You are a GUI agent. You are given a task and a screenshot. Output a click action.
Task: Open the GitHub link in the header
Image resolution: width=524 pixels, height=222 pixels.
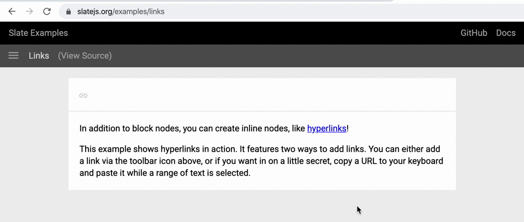click(474, 33)
